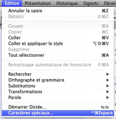116x119 pixels.
Task: Open the Historique menu
Action: tap(67, 3)
